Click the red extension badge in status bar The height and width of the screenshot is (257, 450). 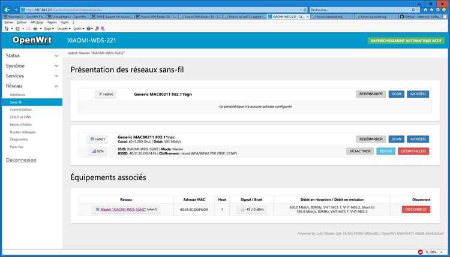(x=421, y=252)
